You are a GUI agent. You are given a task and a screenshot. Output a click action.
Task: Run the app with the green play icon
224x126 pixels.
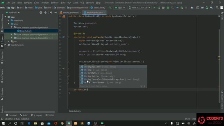(x=154, y=8)
